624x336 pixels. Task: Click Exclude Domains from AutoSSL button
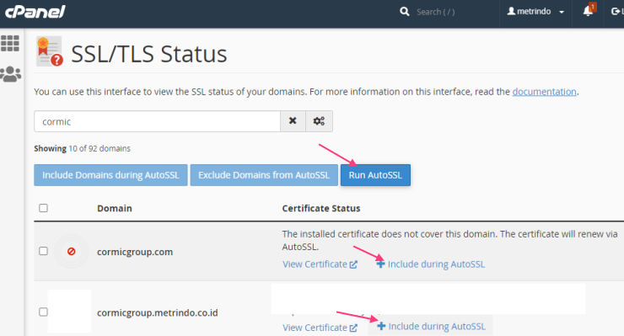(x=264, y=175)
